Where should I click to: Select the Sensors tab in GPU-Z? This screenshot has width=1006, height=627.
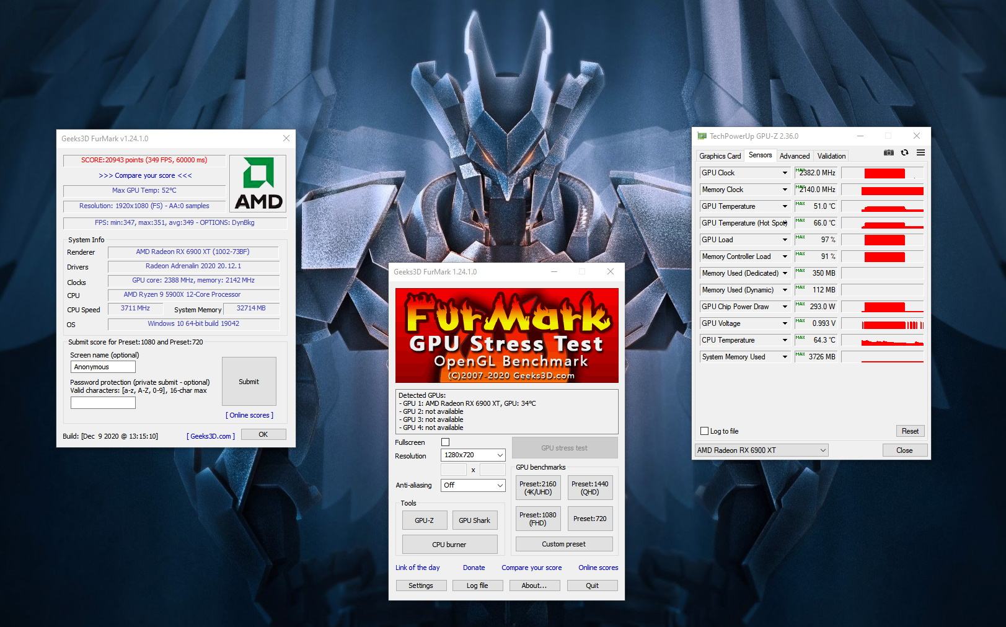(760, 155)
